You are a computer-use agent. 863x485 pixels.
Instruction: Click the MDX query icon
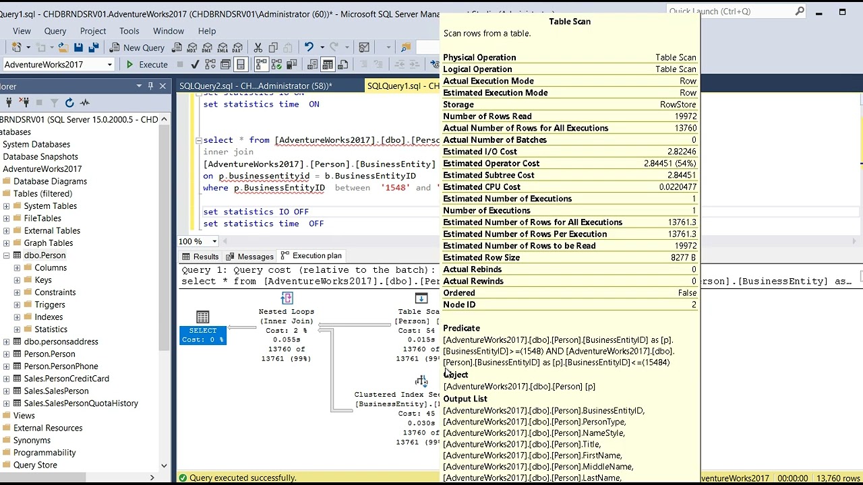pyautogui.click(x=192, y=48)
